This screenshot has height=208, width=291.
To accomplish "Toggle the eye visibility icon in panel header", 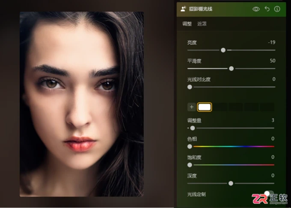I will [x=256, y=9].
